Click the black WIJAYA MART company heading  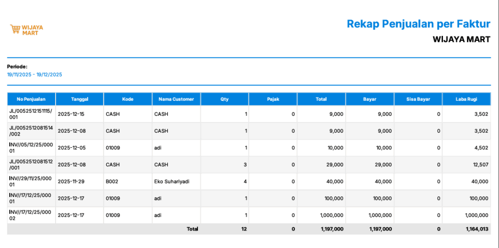pos(461,40)
